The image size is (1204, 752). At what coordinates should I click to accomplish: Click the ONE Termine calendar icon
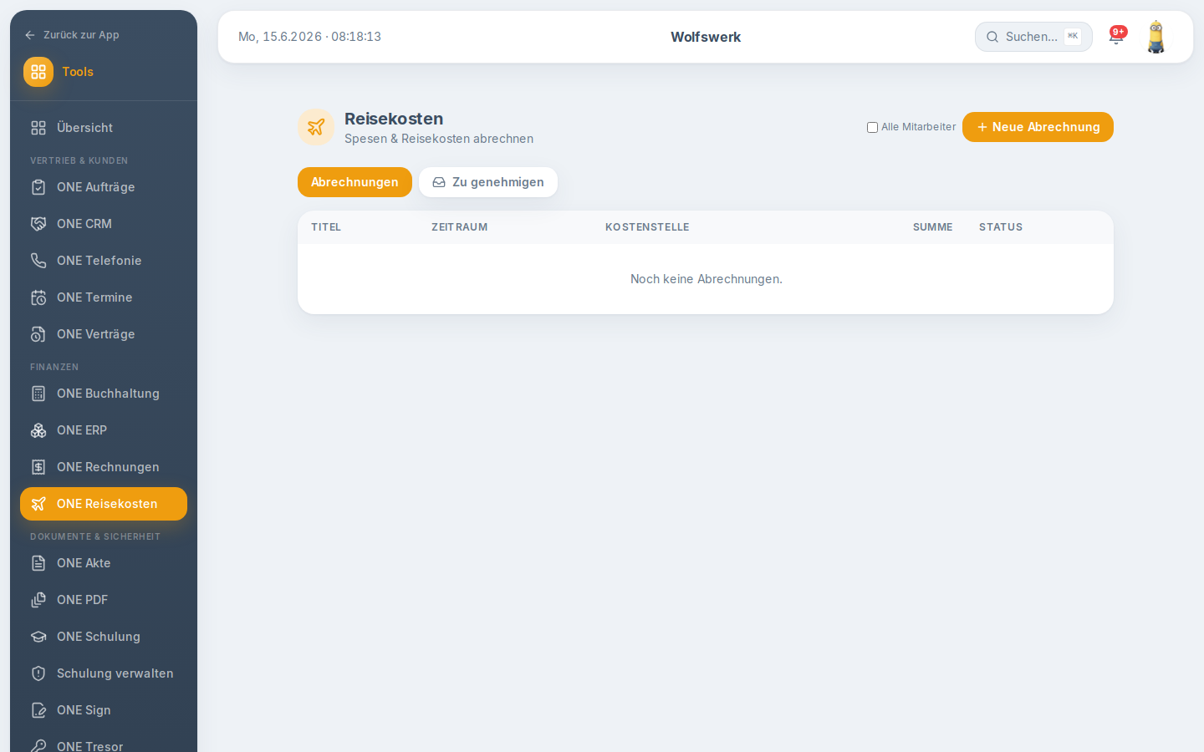click(38, 297)
